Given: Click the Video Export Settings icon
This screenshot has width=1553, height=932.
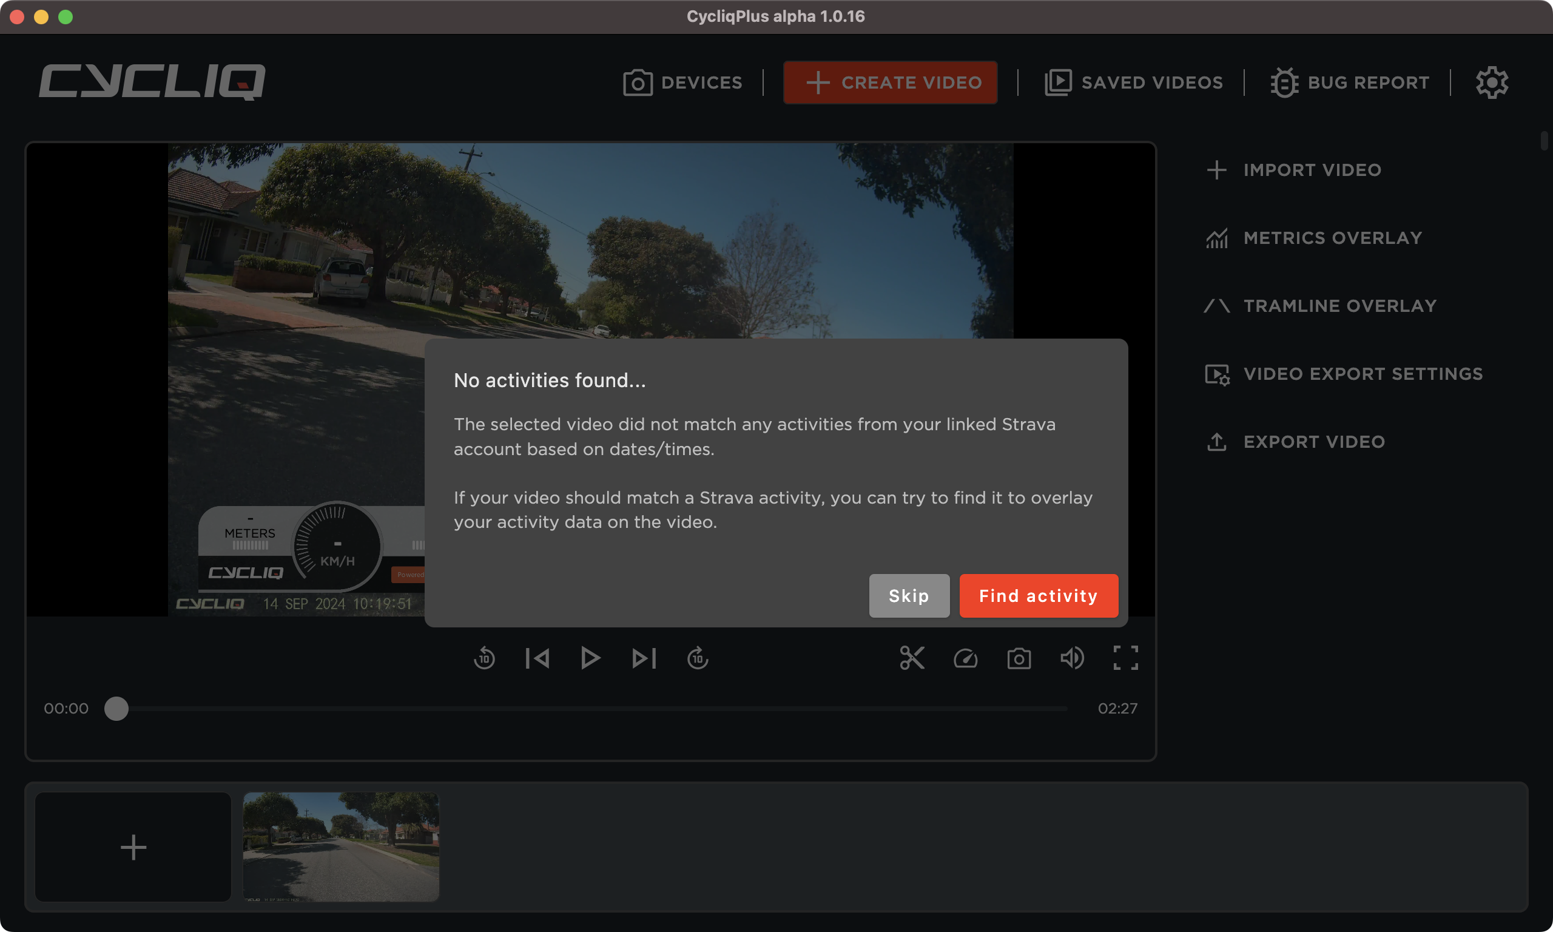Looking at the screenshot, I should coord(1217,374).
